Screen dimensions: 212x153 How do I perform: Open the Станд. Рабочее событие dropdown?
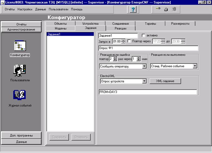coord(195,66)
